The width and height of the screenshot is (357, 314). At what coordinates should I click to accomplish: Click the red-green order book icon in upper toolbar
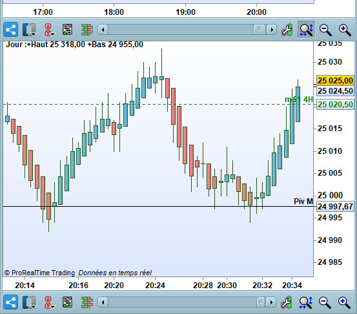[x=87, y=30]
